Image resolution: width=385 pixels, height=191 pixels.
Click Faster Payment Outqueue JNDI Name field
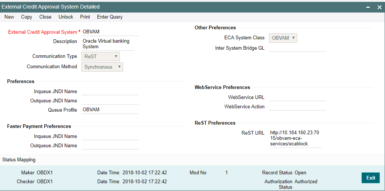110,146
